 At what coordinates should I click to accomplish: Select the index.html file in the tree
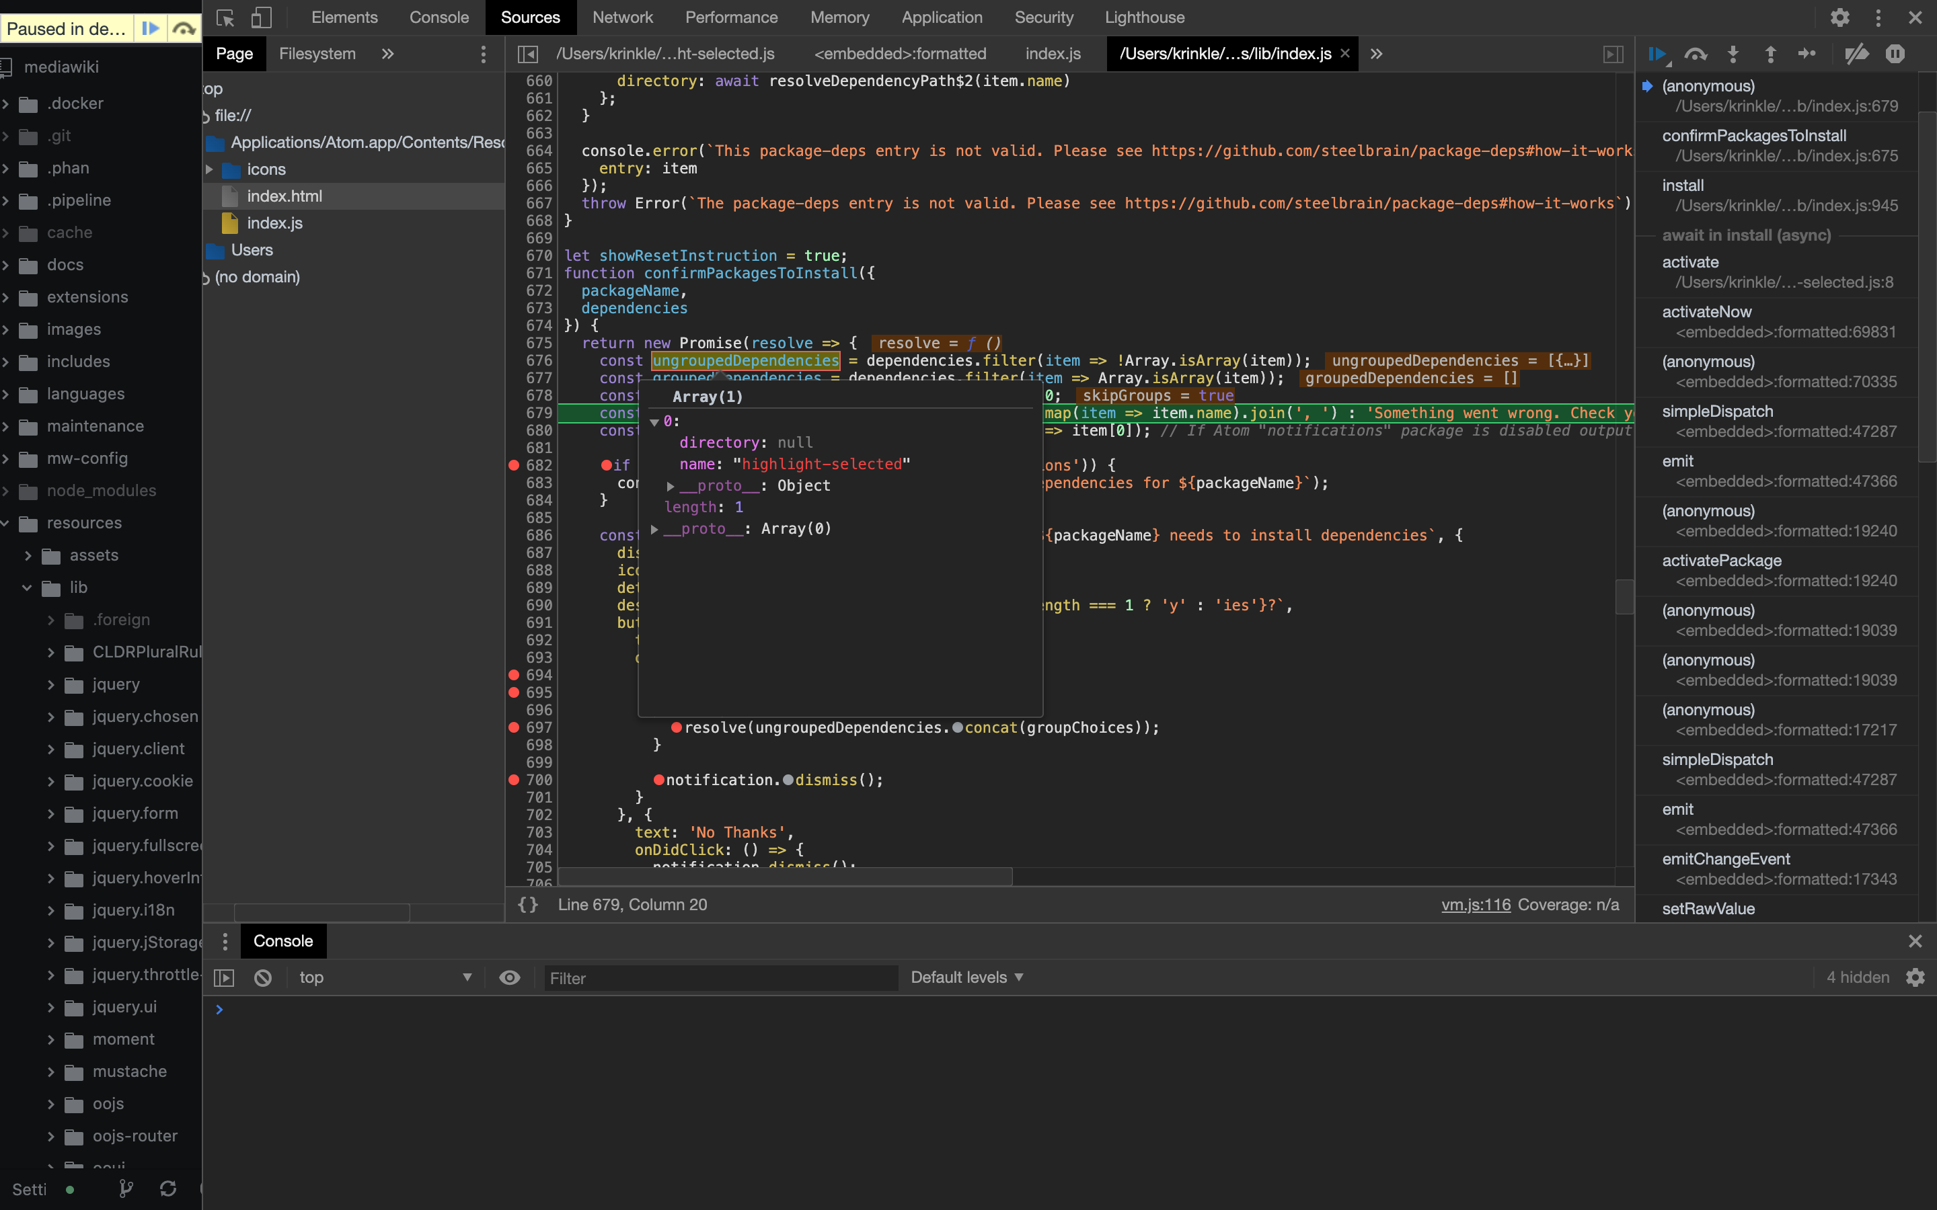pos(284,195)
